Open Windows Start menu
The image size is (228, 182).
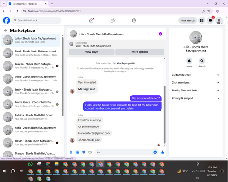(4, 171)
